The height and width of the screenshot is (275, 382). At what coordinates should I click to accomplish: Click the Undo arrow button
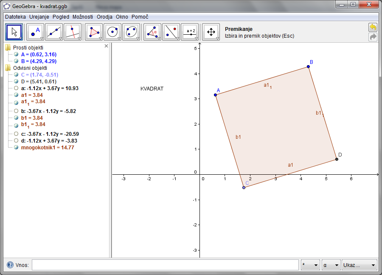[x=373, y=27]
